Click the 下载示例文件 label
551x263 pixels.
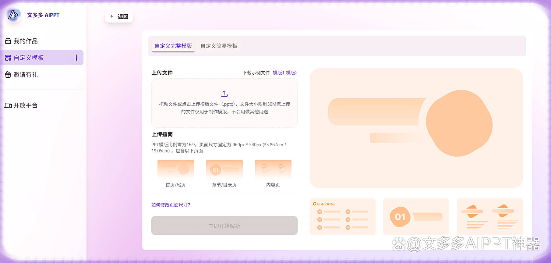[x=256, y=73]
